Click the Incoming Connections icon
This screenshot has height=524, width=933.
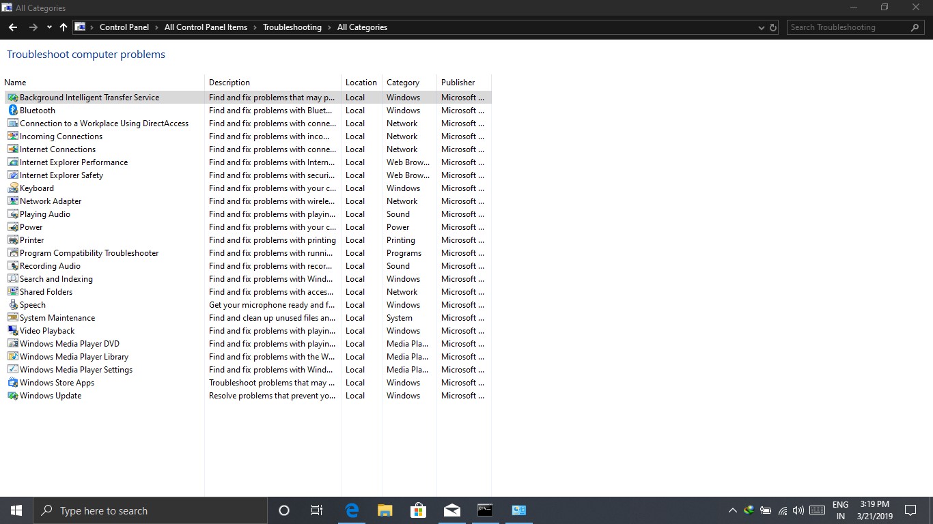13,136
